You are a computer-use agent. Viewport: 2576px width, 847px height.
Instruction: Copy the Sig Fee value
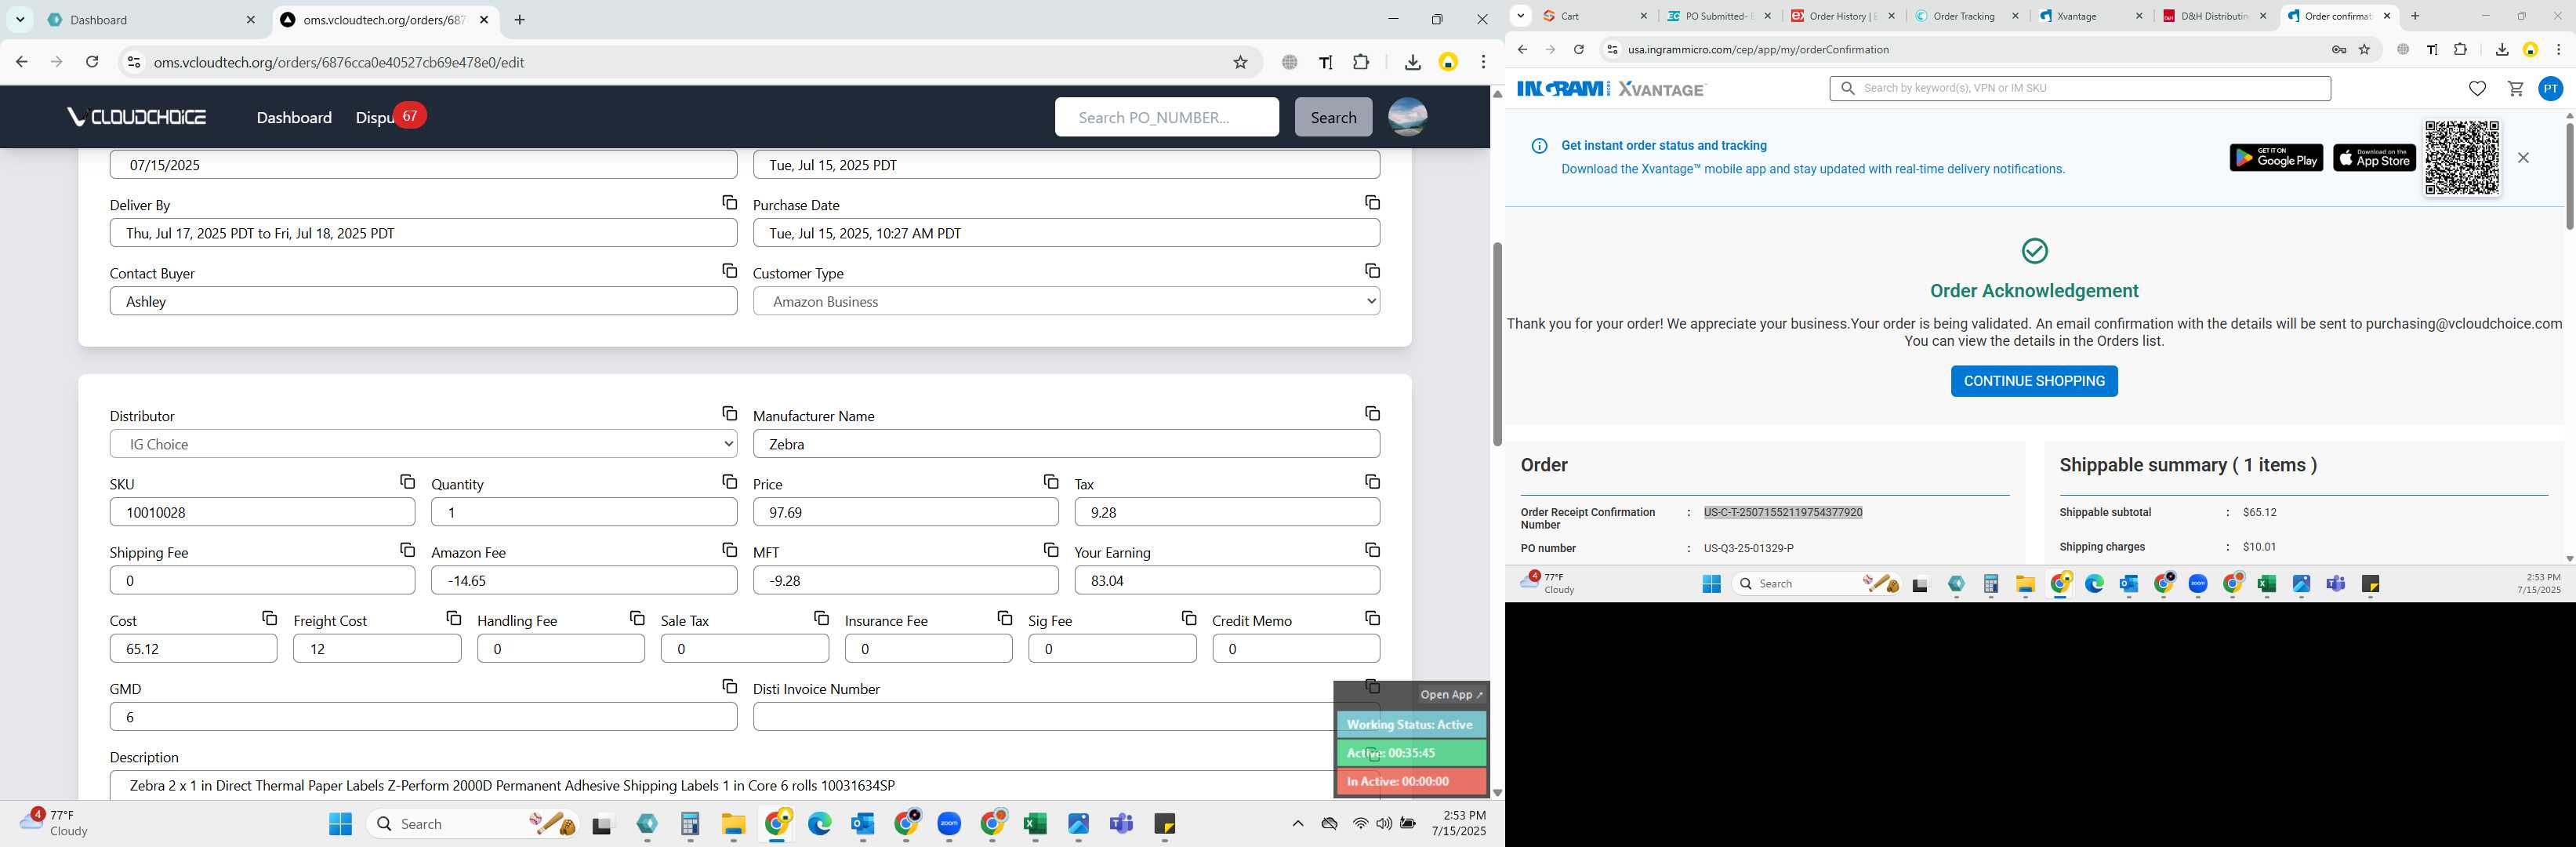tap(1188, 618)
